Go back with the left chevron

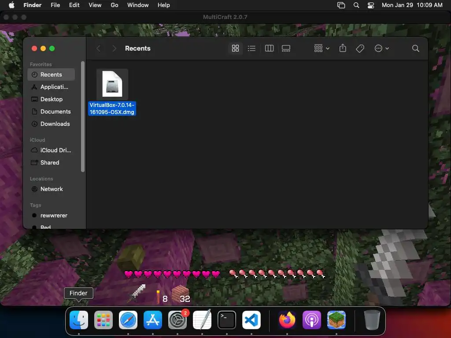point(98,48)
